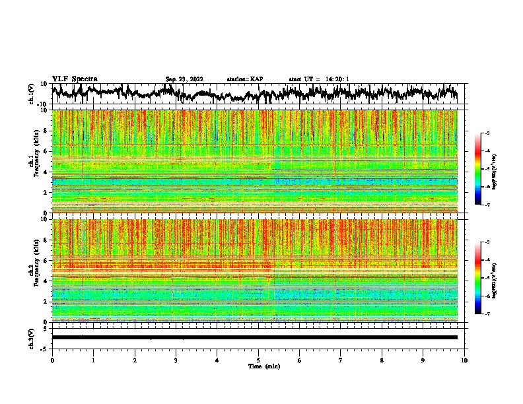Screen dimensions: 523x404
Task: Click the "ch.1(V)" waveform axis label
Action: [x=32, y=94]
